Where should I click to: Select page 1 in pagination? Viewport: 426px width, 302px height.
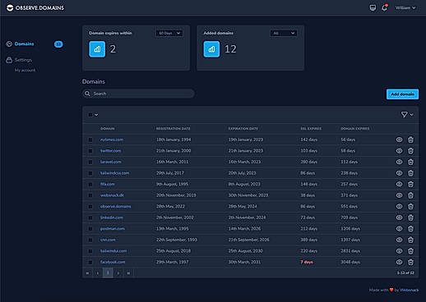tap(108, 273)
